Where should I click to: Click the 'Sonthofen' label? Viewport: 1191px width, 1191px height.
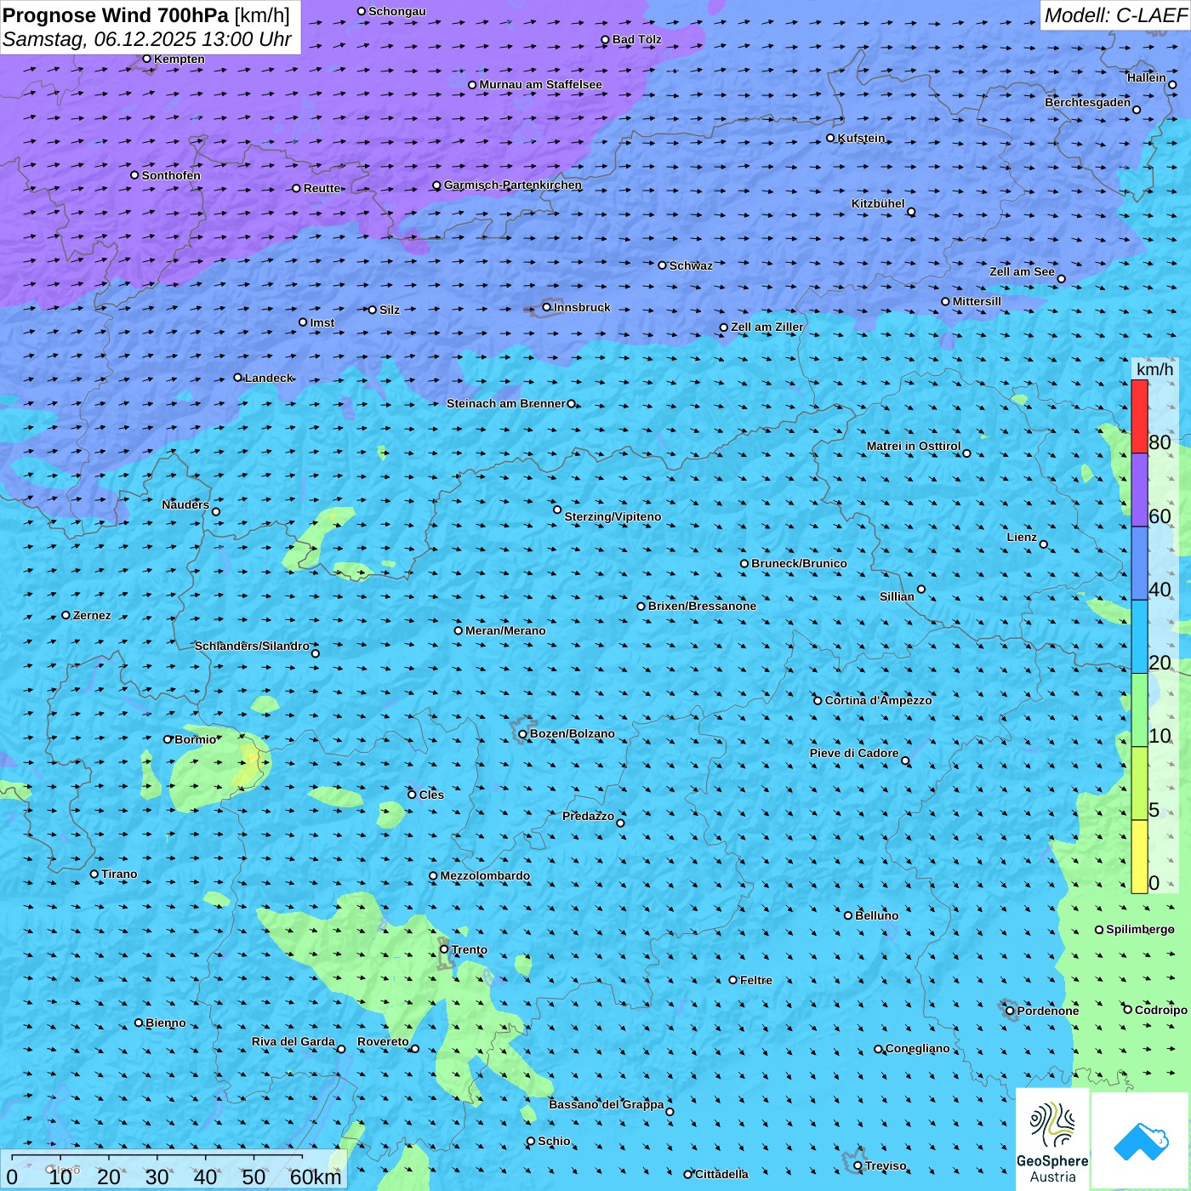click(x=172, y=175)
